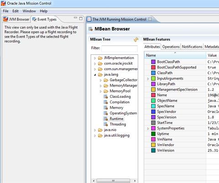This screenshot has width=219, height=183.
Task: Switch to the JVM Browser tab
Action: tap(16, 19)
